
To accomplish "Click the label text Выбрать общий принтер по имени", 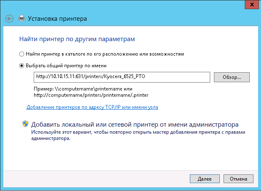I will pyautogui.click(x=66, y=66).
